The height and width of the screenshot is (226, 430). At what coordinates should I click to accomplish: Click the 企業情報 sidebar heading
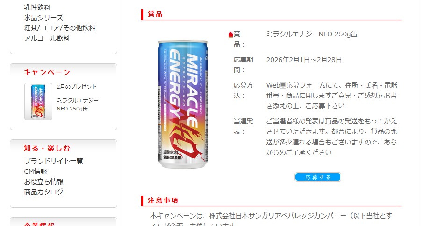[39, 224]
